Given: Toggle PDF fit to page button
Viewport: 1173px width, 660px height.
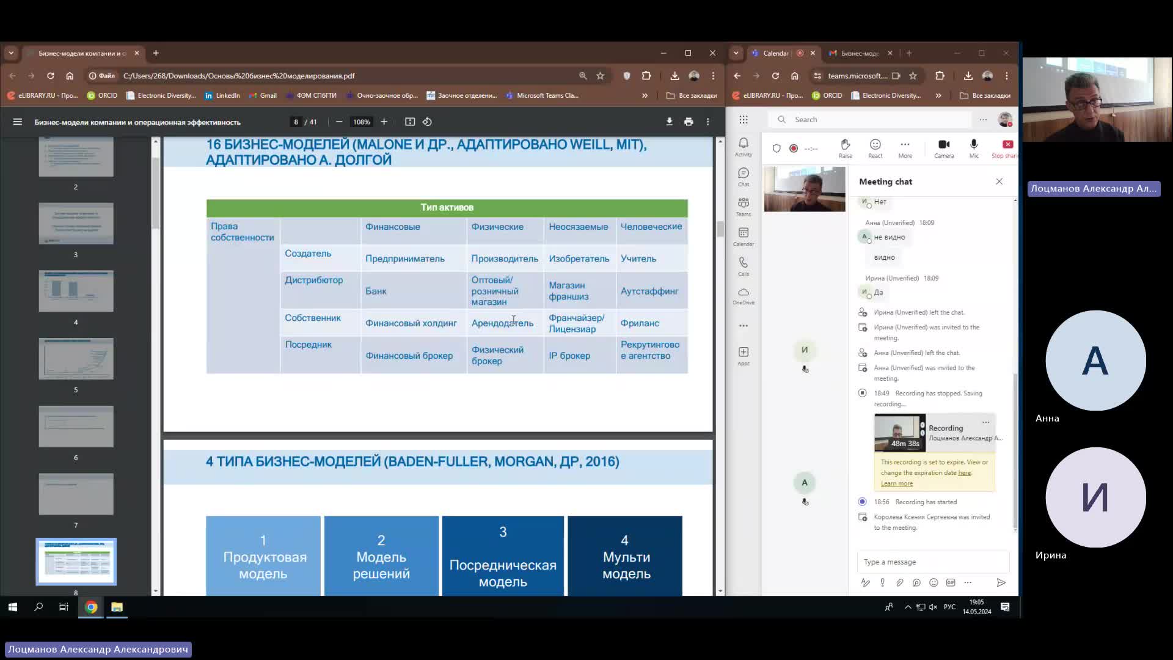Looking at the screenshot, I should (410, 122).
